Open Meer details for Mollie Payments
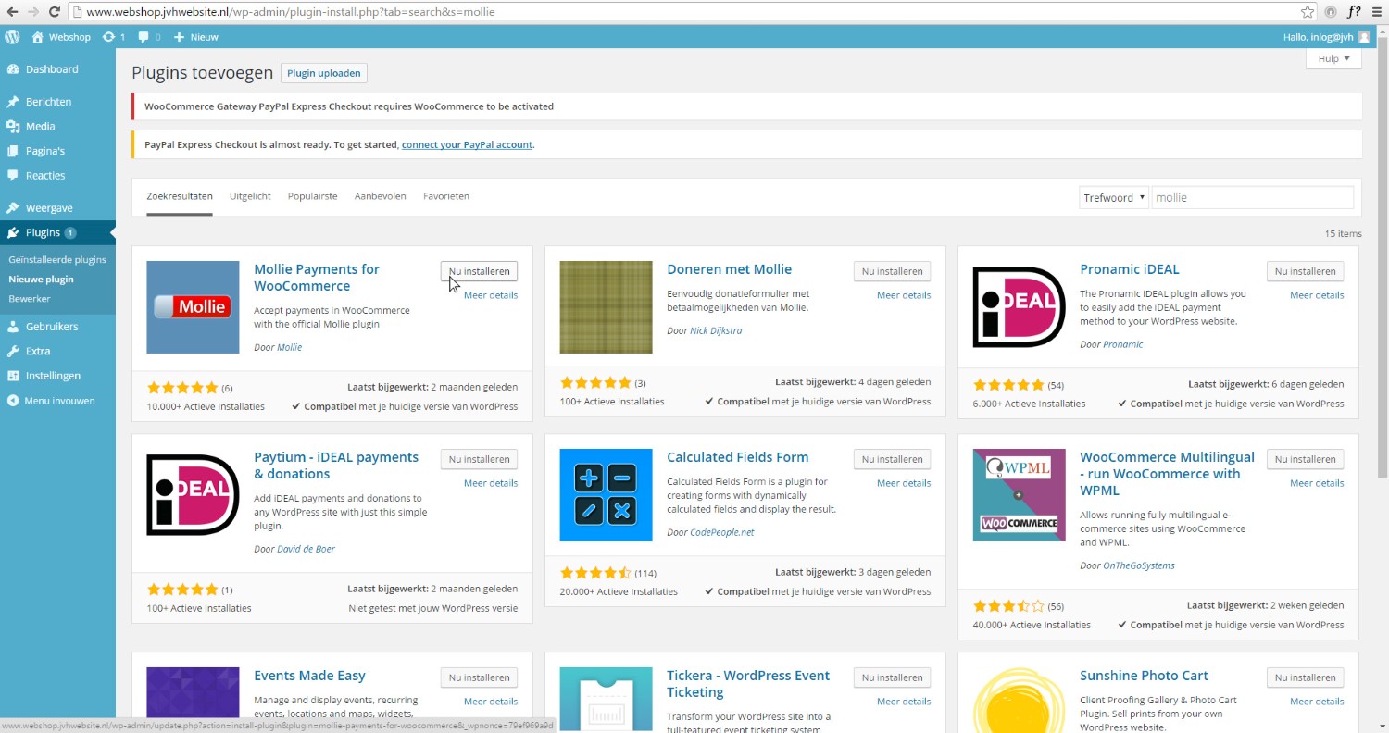Image resolution: width=1389 pixels, height=733 pixels. pos(491,295)
